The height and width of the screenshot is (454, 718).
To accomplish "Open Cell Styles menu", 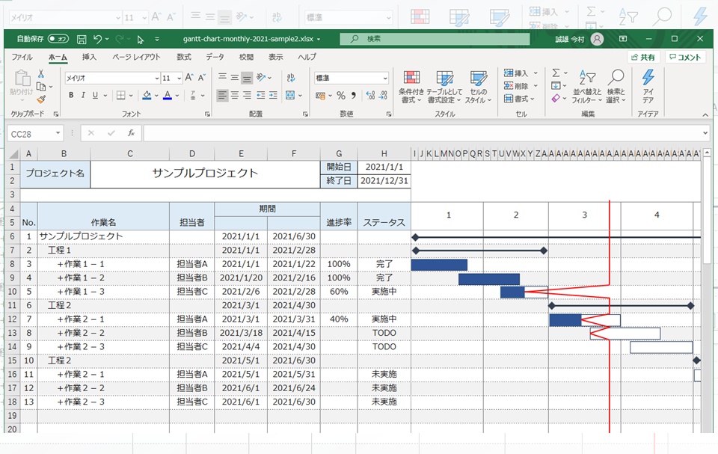I will point(478,87).
